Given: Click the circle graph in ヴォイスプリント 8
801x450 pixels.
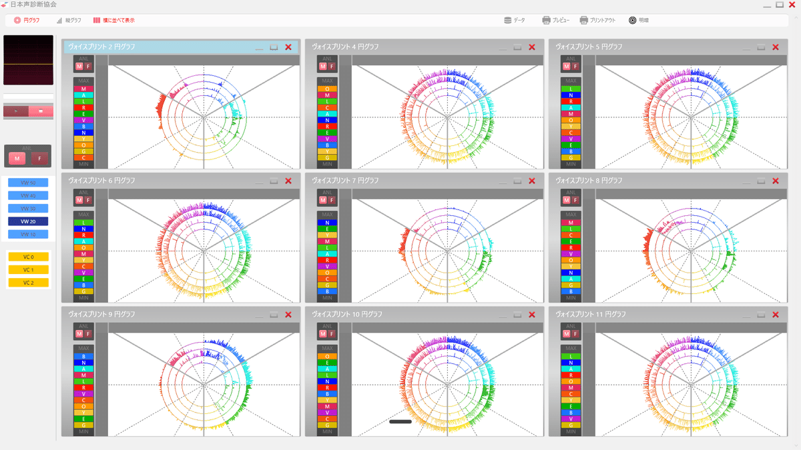Looking at the screenshot, I should [x=691, y=251].
